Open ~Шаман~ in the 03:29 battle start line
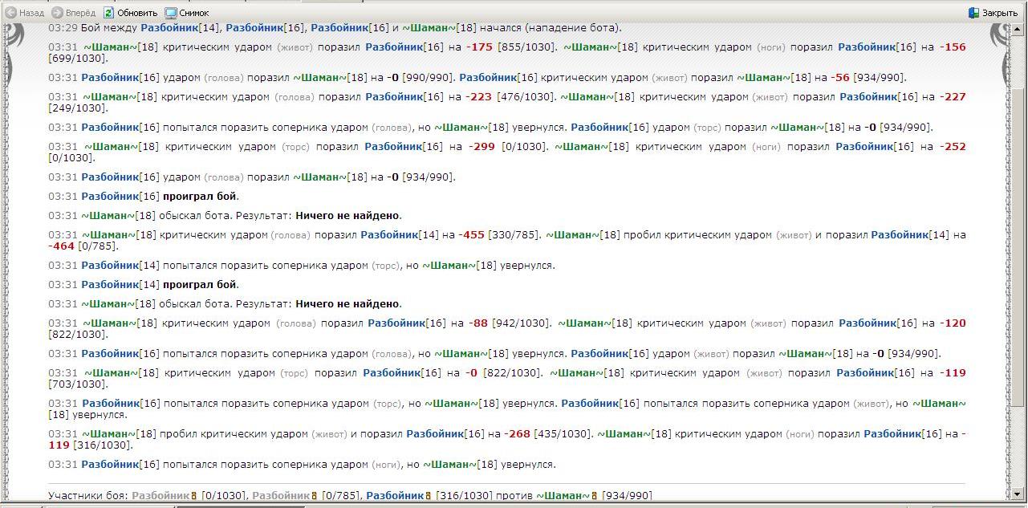The width and height of the screenshot is (1028, 508). [x=429, y=27]
